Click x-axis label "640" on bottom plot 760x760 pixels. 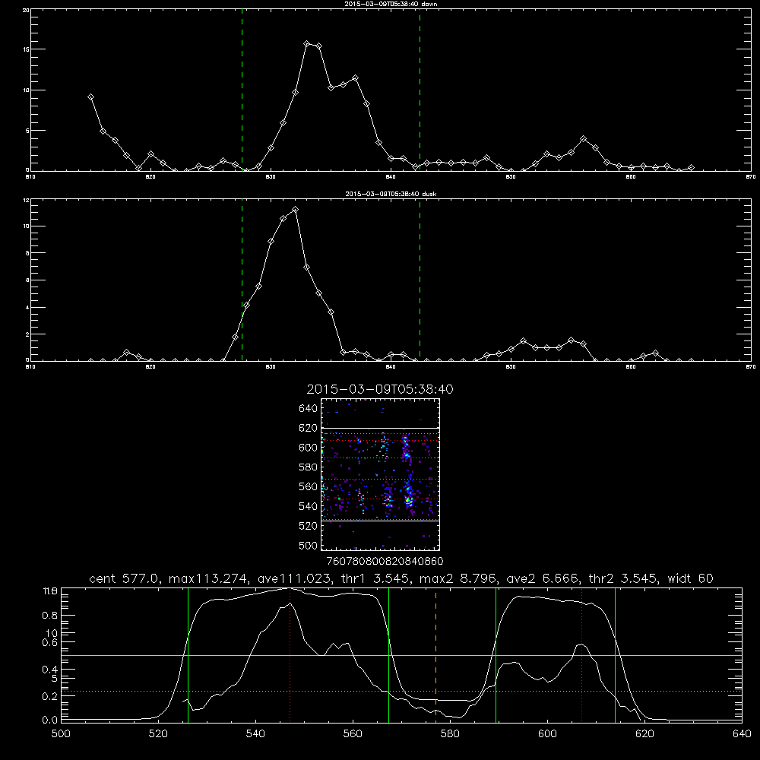pyautogui.click(x=742, y=733)
